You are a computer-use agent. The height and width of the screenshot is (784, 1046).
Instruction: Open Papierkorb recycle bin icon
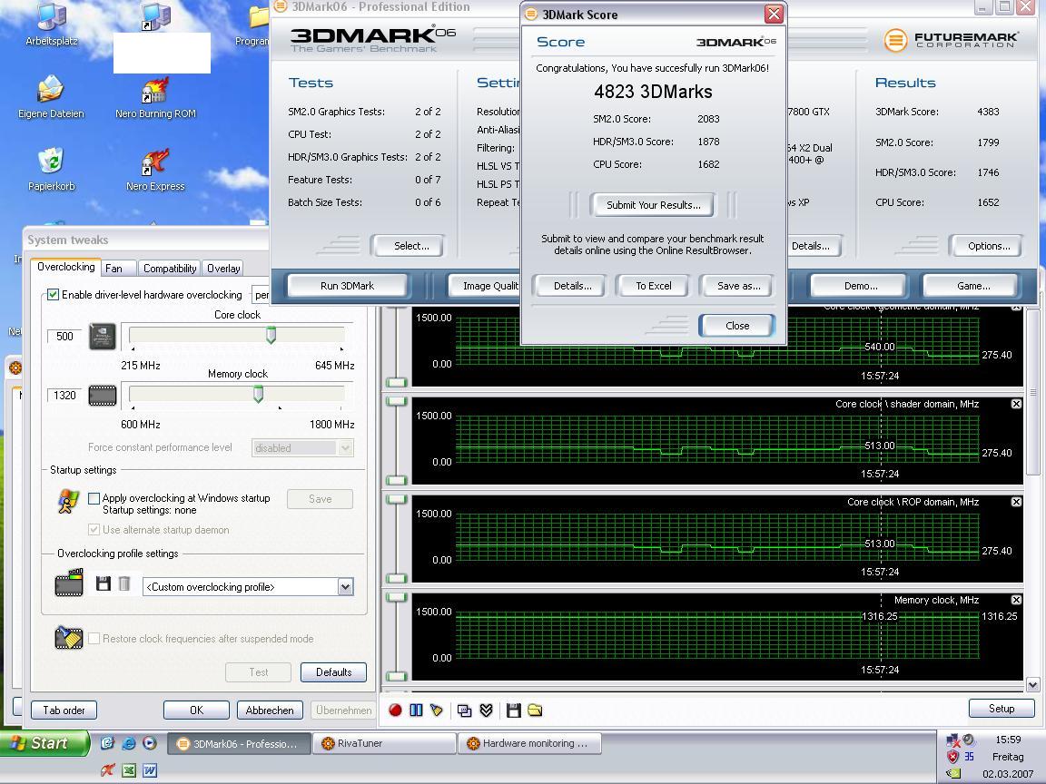click(x=52, y=170)
